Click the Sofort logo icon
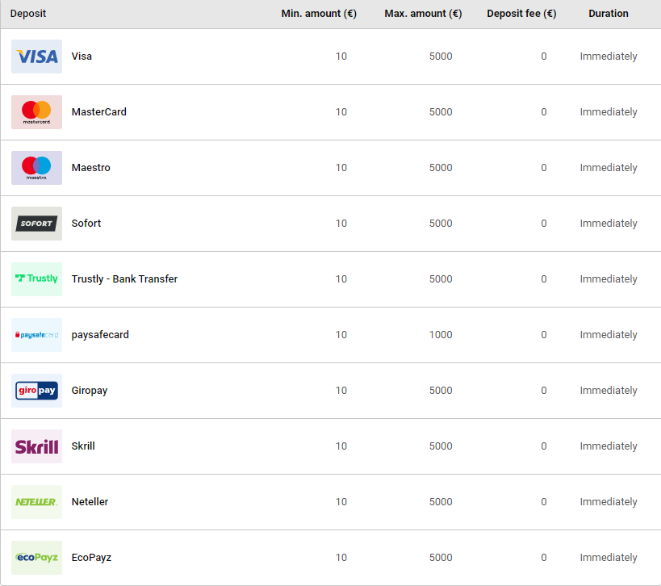This screenshot has height=586, width=661. (x=36, y=224)
